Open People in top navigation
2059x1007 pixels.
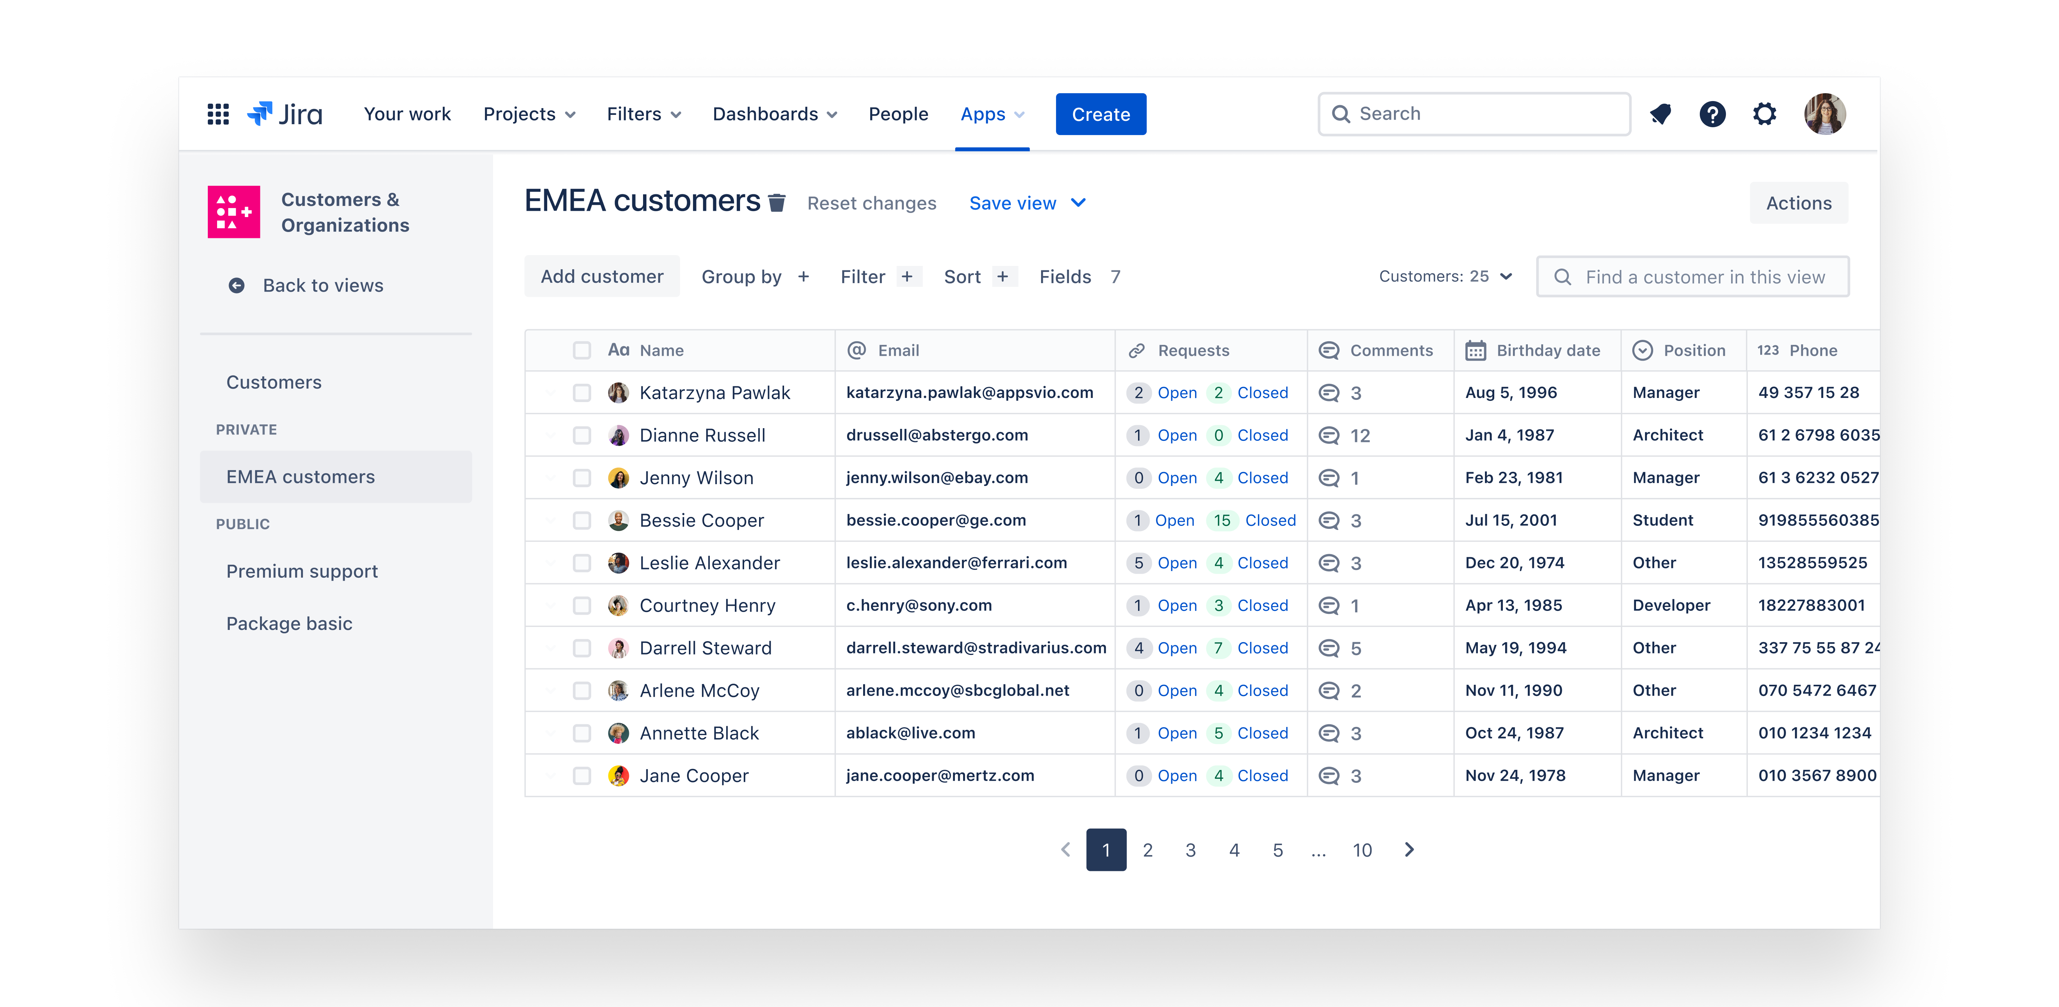tap(899, 114)
